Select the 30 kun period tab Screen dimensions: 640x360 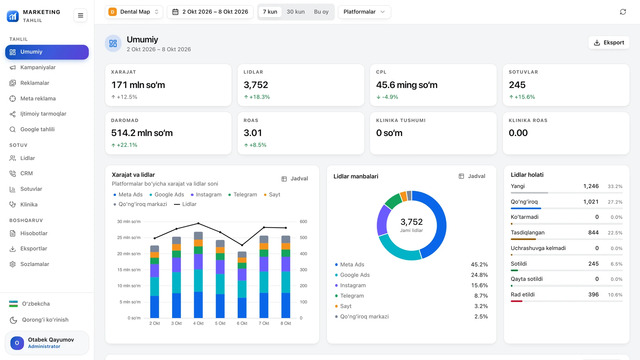pyautogui.click(x=296, y=12)
